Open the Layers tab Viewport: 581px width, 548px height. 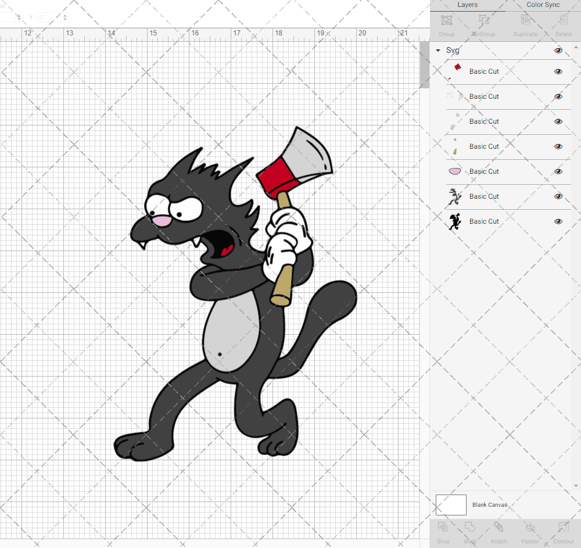pos(467,5)
